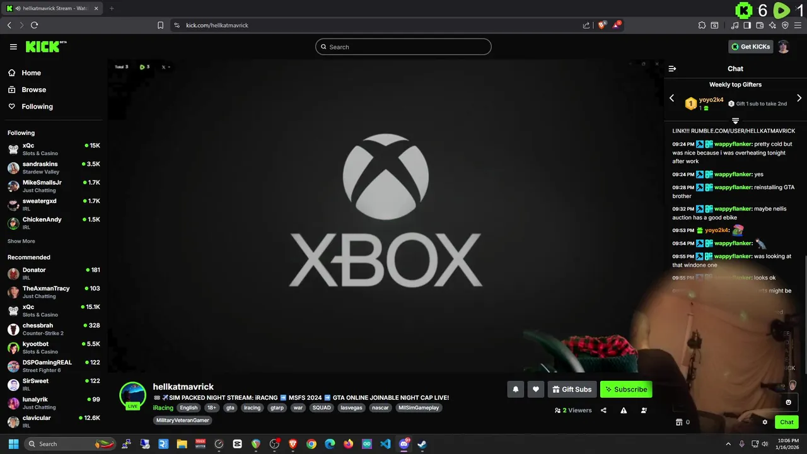807x454 pixels.
Task: Click the Kick search field
Action: coord(403,47)
